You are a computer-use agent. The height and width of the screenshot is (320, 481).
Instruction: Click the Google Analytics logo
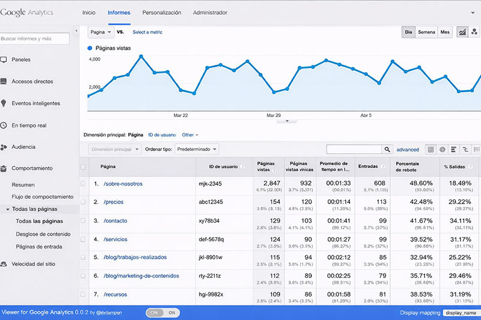[26, 13]
